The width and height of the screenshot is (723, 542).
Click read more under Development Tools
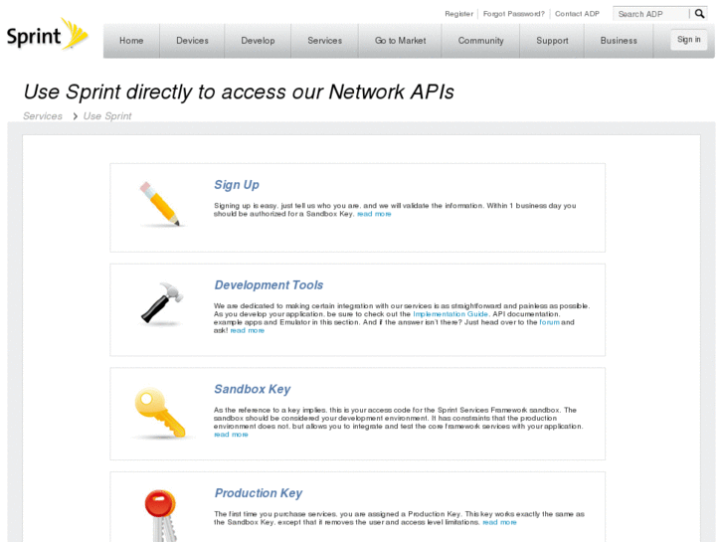click(x=248, y=331)
